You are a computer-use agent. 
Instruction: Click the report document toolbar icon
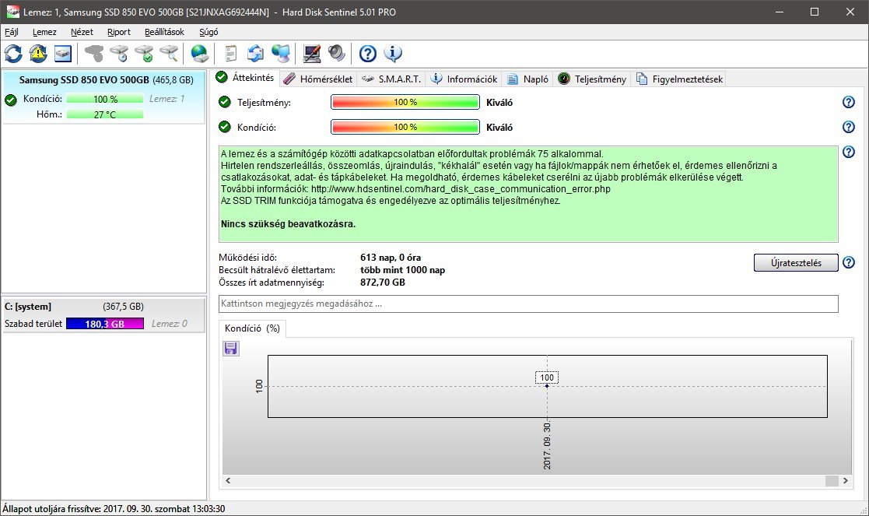230,54
